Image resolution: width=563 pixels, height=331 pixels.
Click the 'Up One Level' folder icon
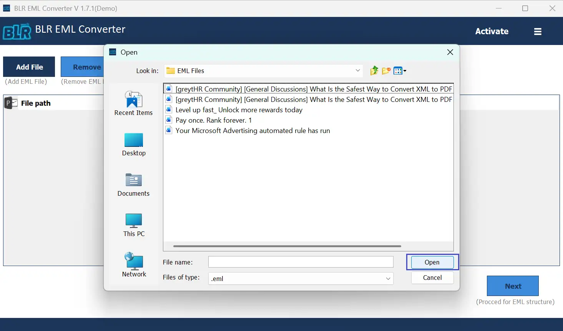374,70
